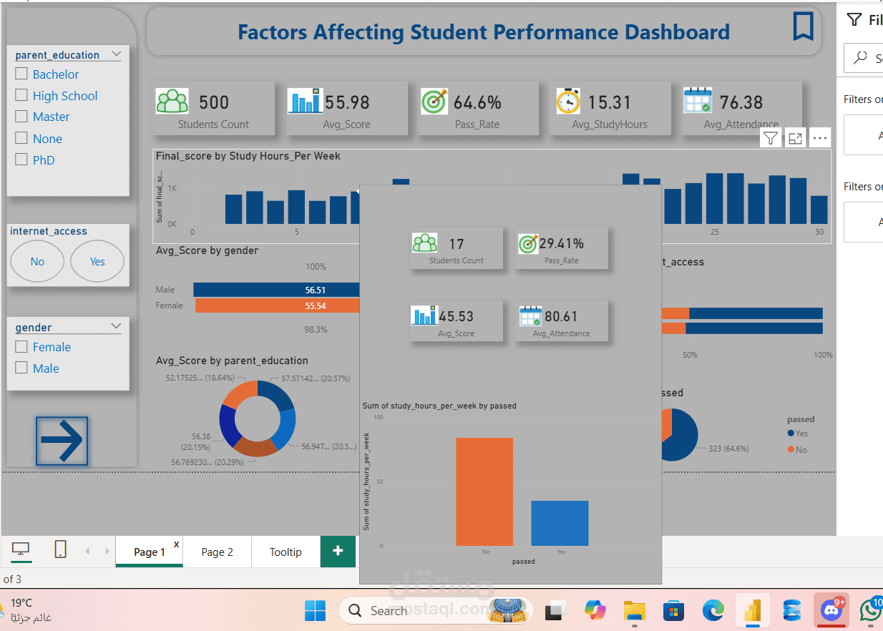Screen dimensions: 883x631
Task: Click the Avg_Score by gender title
Action: coord(207,250)
